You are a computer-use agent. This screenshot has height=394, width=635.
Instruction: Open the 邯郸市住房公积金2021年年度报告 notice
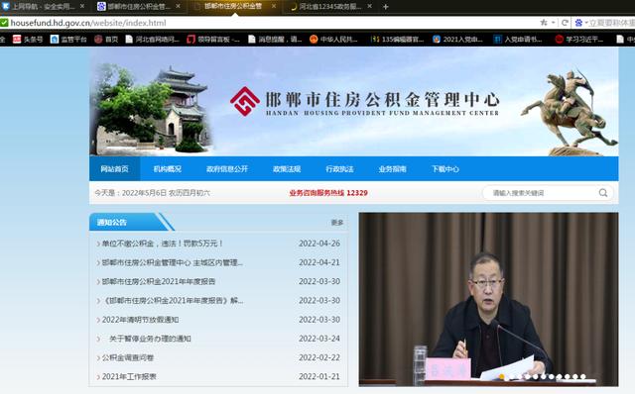tap(159, 281)
